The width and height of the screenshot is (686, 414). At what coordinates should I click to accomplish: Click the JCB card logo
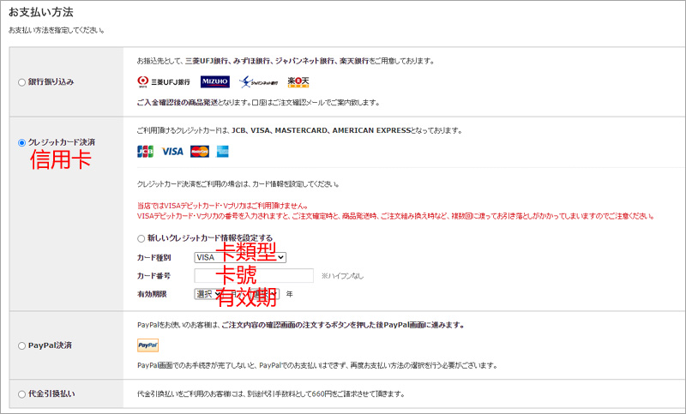(x=145, y=152)
